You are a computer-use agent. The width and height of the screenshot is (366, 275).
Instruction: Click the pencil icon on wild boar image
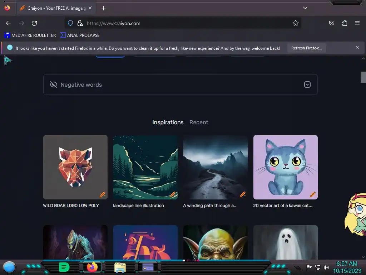[103, 194]
